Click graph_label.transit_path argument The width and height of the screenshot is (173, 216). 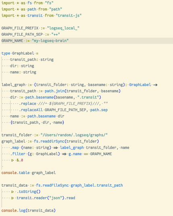[x=97, y=185]
